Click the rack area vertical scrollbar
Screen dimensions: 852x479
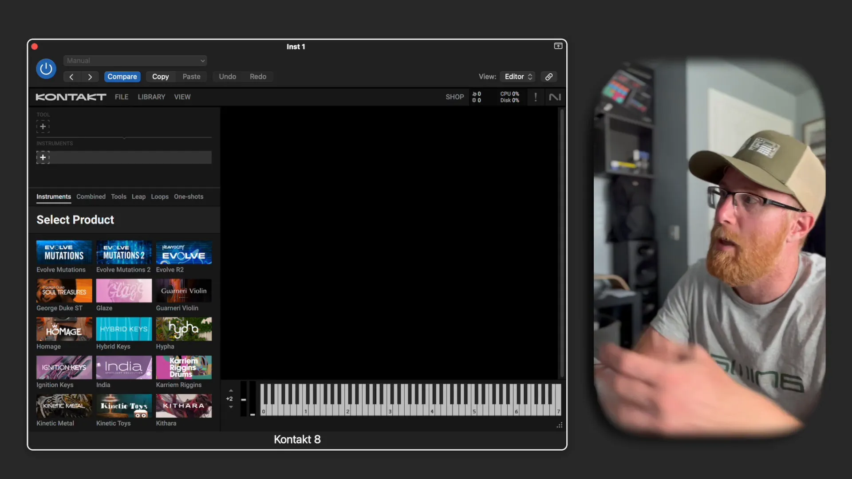562,243
